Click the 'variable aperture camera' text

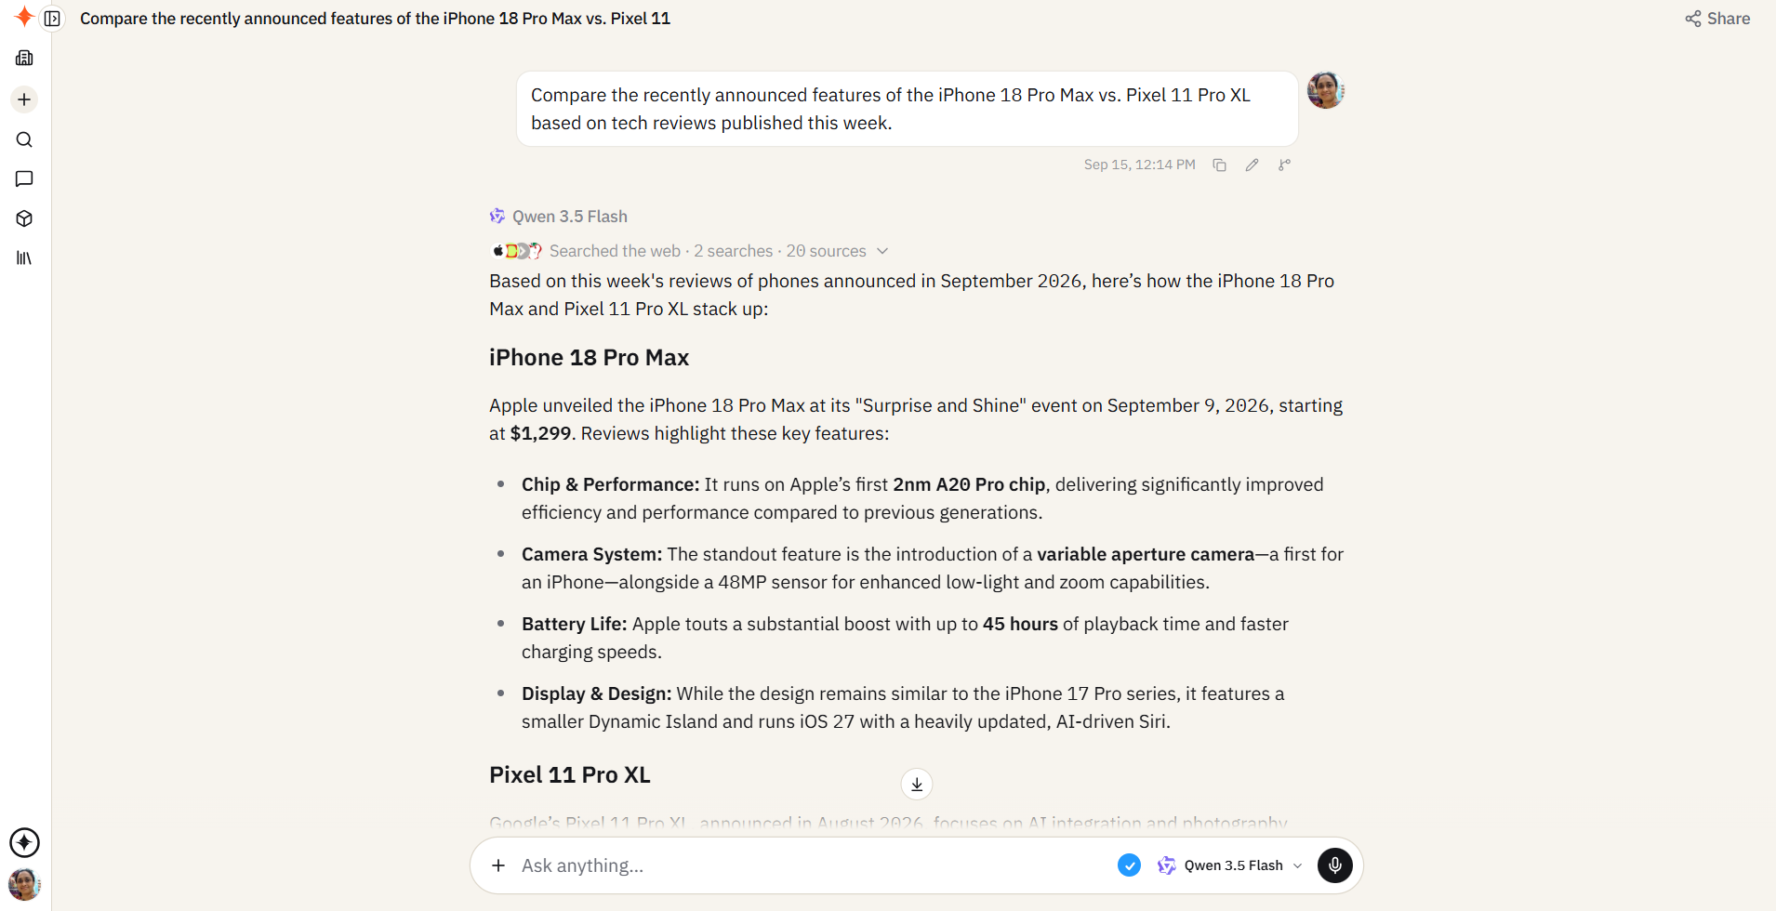pos(1146,554)
